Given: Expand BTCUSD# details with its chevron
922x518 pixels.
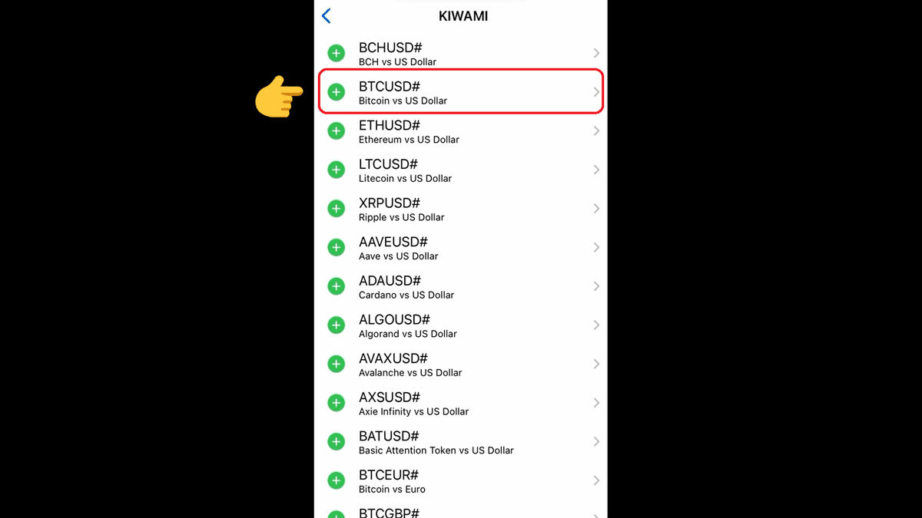Looking at the screenshot, I should click(597, 91).
